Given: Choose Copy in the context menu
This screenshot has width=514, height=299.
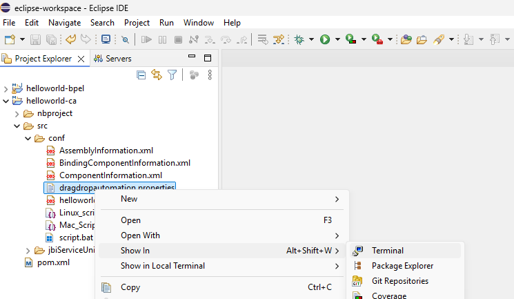Looking at the screenshot, I should [221, 287].
